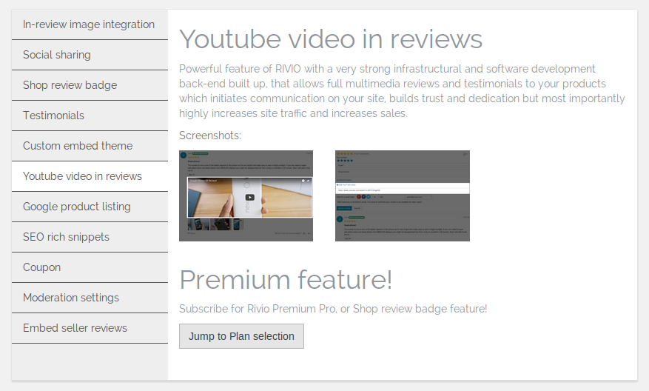649x391 pixels.
Task: Open Google product listing tab
Action: point(90,207)
